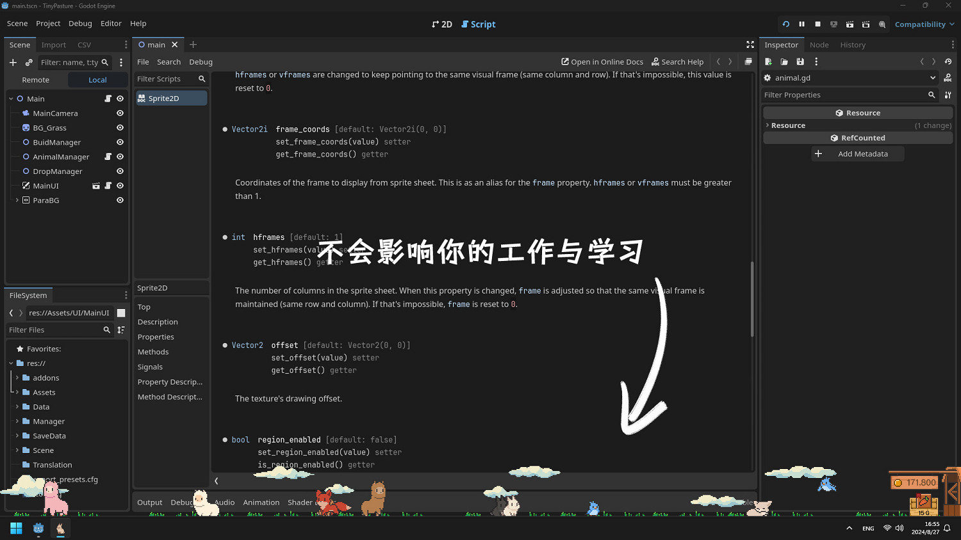
Task: Collapse the Main node tree
Action: coord(11,99)
